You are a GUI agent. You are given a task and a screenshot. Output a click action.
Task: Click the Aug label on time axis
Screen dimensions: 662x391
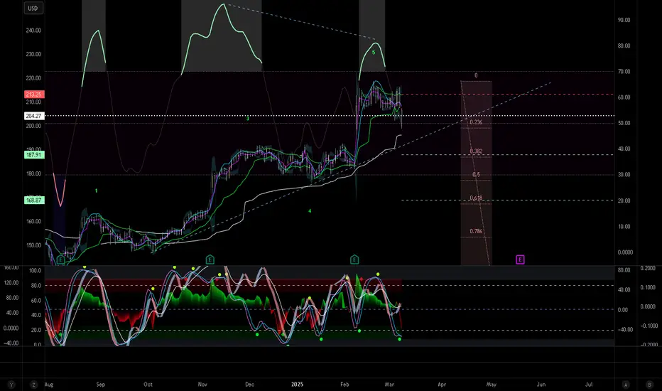tap(49, 385)
